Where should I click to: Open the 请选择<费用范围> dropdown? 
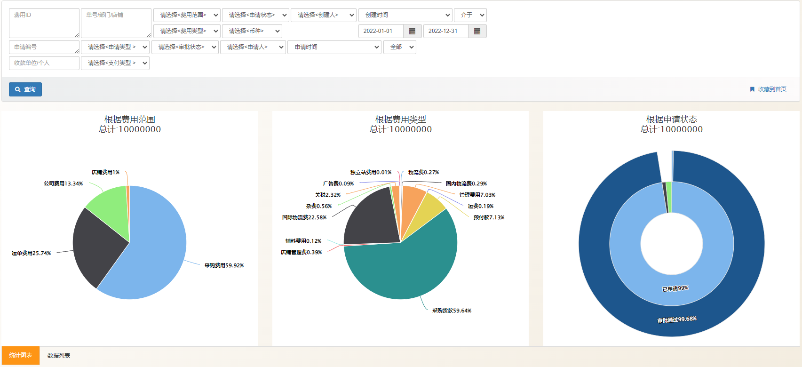coord(187,15)
